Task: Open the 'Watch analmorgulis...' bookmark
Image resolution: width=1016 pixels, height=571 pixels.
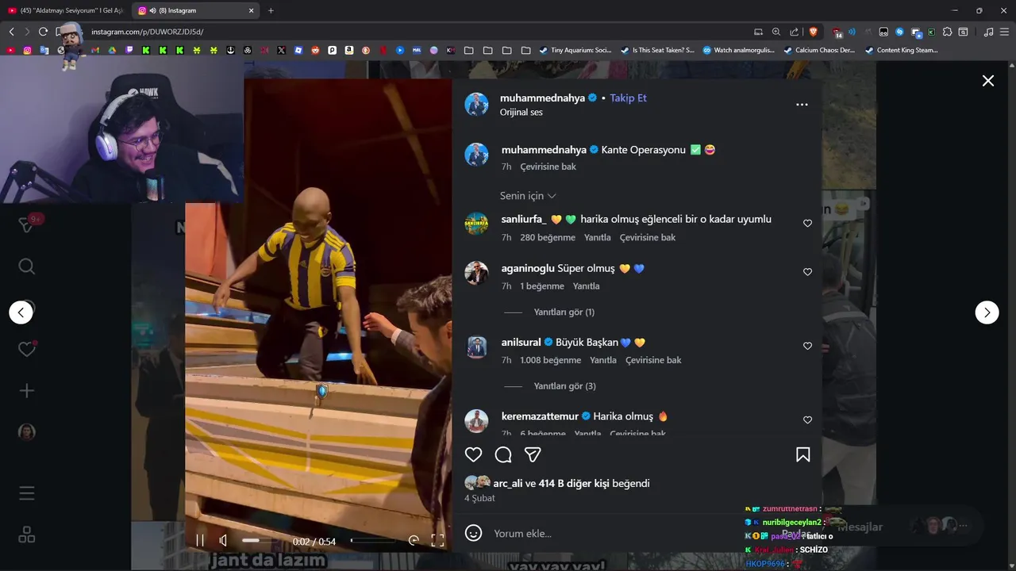Action: click(x=738, y=50)
